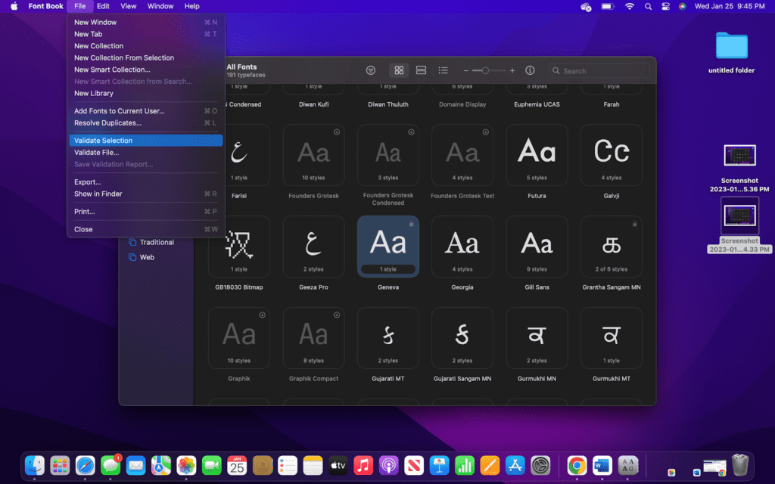Select the Web collection in sidebar
Screen dimensions: 775x484
(147, 257)
